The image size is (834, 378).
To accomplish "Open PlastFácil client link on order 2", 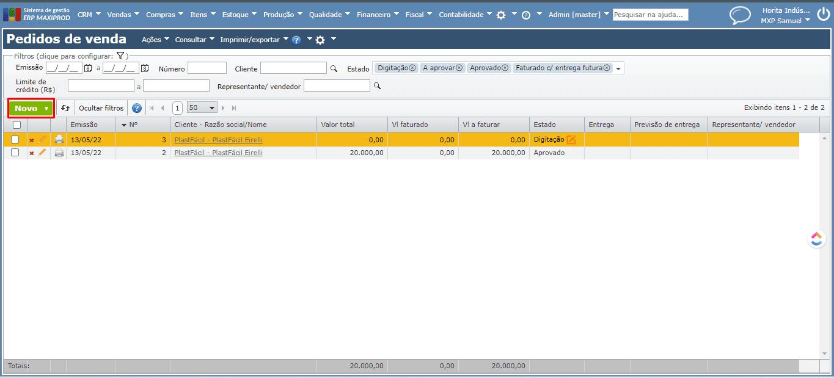I will [x=218, y=153].
